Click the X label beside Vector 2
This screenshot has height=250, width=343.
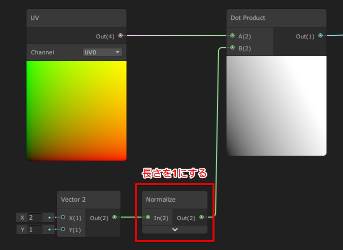click(22, 218)
